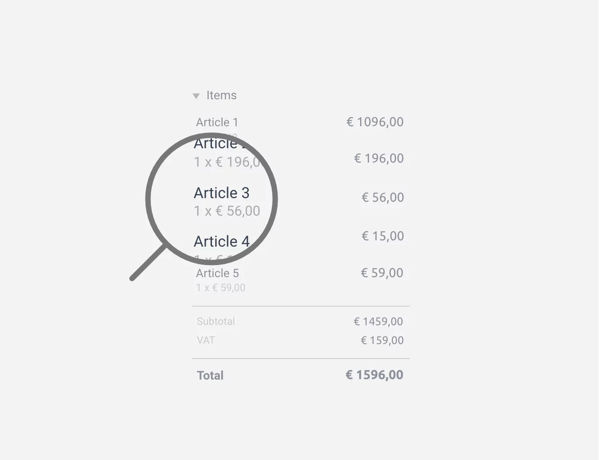Click the Article 1 price € 1096,00
Screen dimensions: 599x460
click(x=375, y=122)
